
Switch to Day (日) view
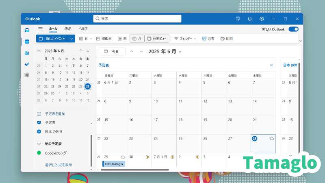84,39
